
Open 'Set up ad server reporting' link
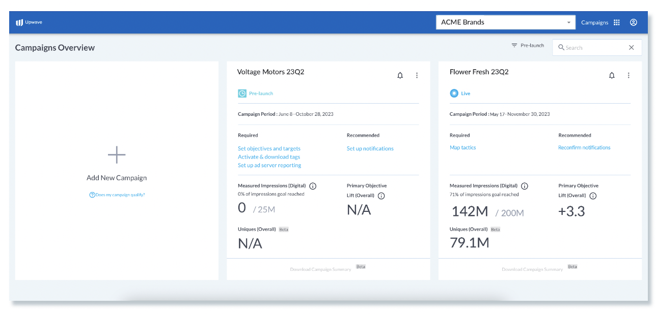(269, 165)
